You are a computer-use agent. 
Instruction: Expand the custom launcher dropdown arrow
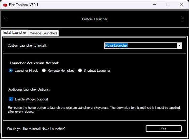point(179,46)
